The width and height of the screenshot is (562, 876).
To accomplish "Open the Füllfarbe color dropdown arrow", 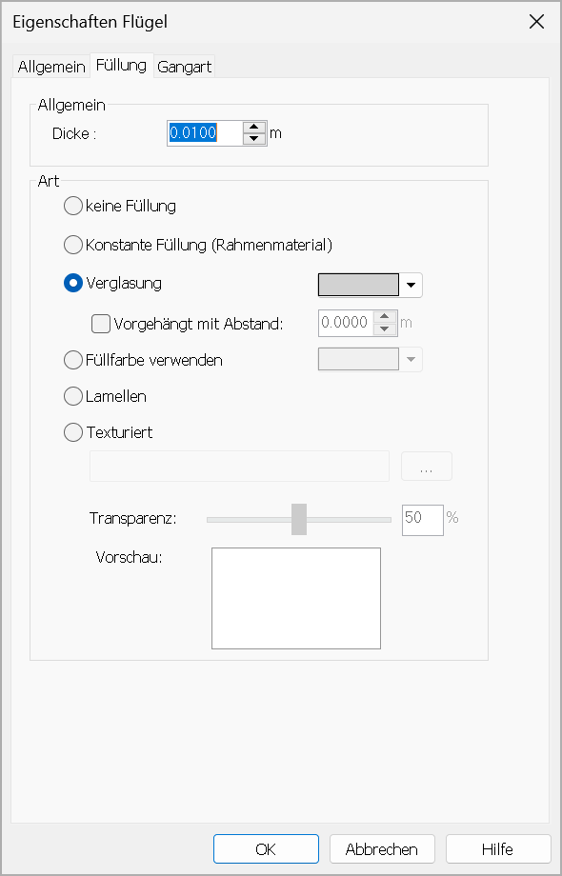I will [x=411, y=359].
